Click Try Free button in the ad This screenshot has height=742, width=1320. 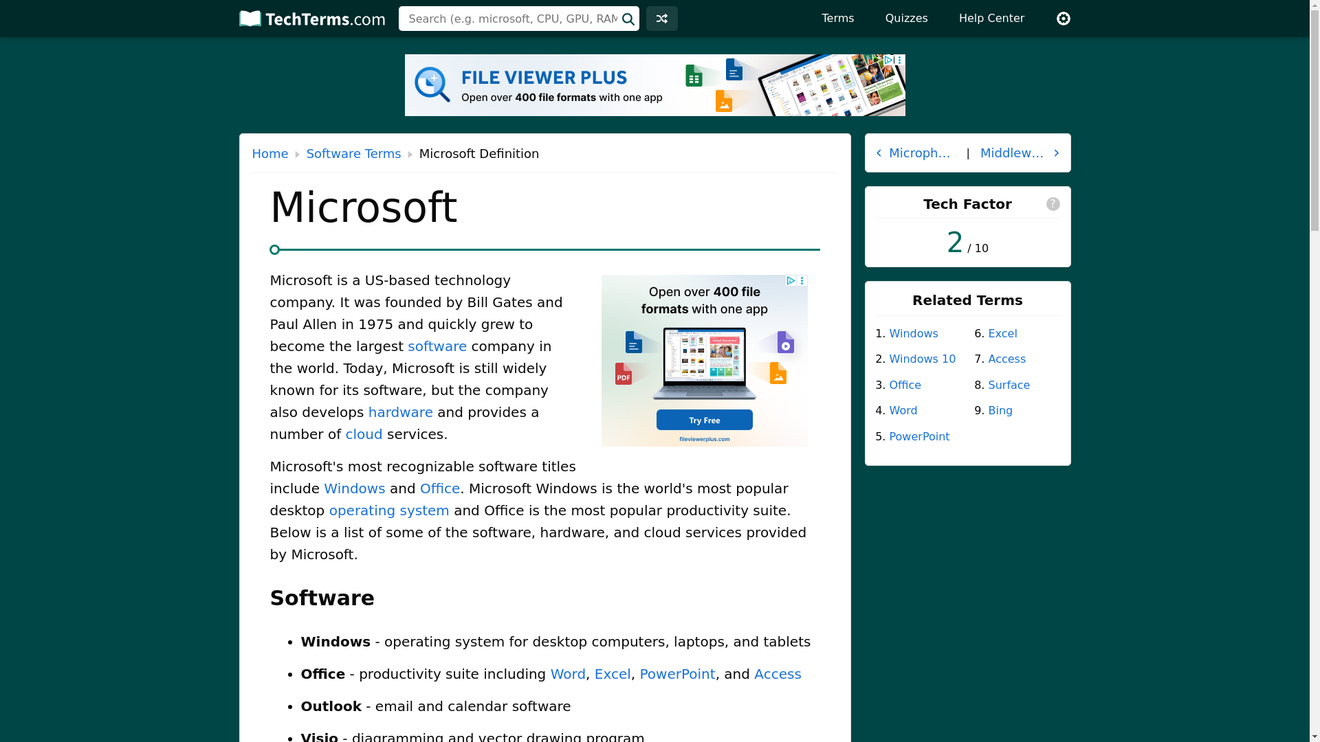(x=704, y=420)
